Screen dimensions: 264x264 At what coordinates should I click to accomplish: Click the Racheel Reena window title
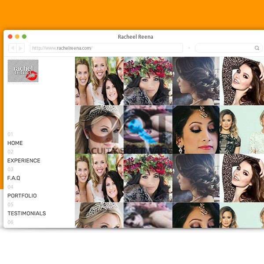(136, 37)
